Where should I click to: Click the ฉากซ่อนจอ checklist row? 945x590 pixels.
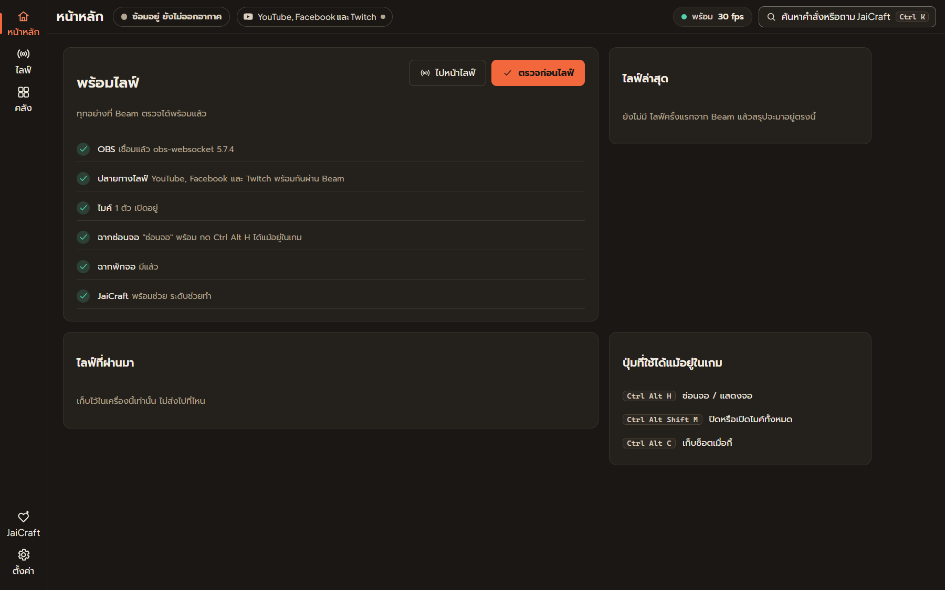tap(331, 238)
